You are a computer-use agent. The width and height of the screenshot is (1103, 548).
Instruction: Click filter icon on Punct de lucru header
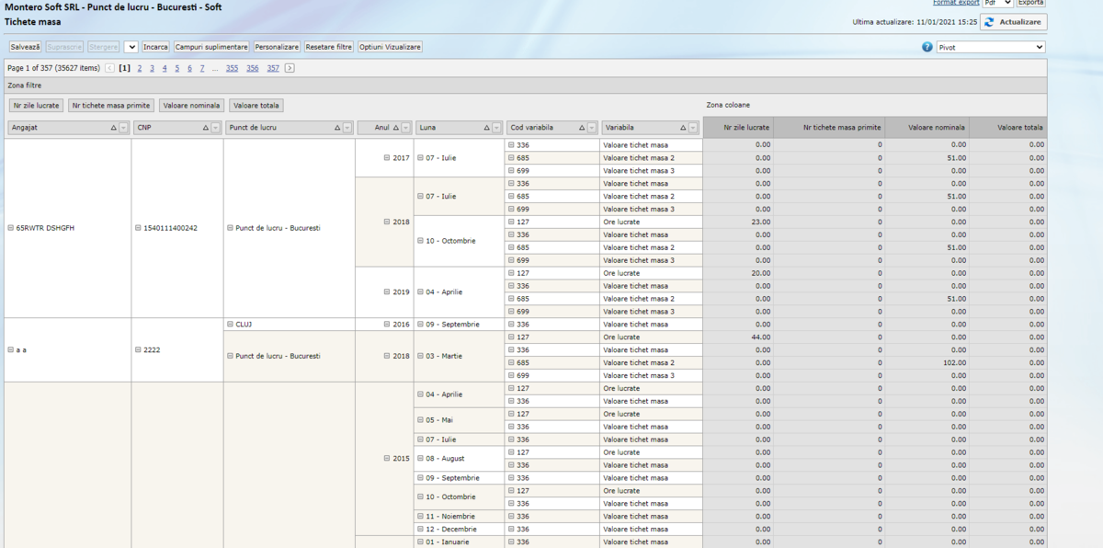(347, 128)
